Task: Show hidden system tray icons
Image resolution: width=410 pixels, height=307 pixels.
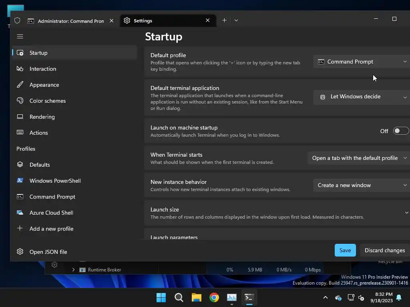Action: (326, 297)
